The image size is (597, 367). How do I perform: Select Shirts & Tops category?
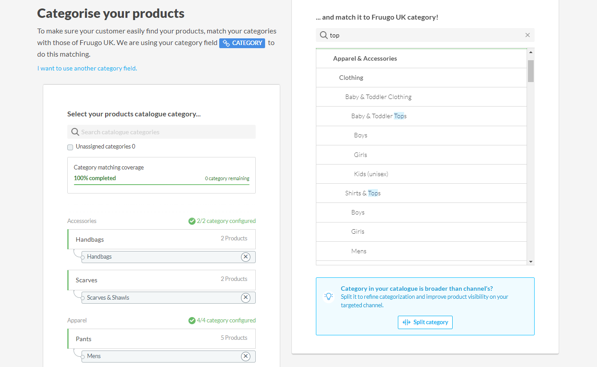[363, 194]
